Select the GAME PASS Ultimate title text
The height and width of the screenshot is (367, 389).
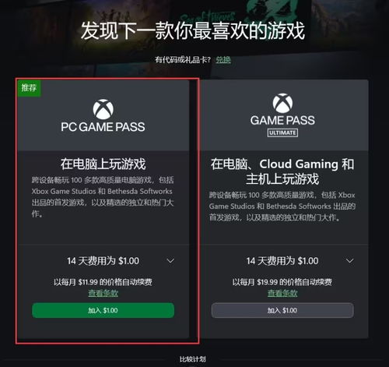tap(282, 120)
